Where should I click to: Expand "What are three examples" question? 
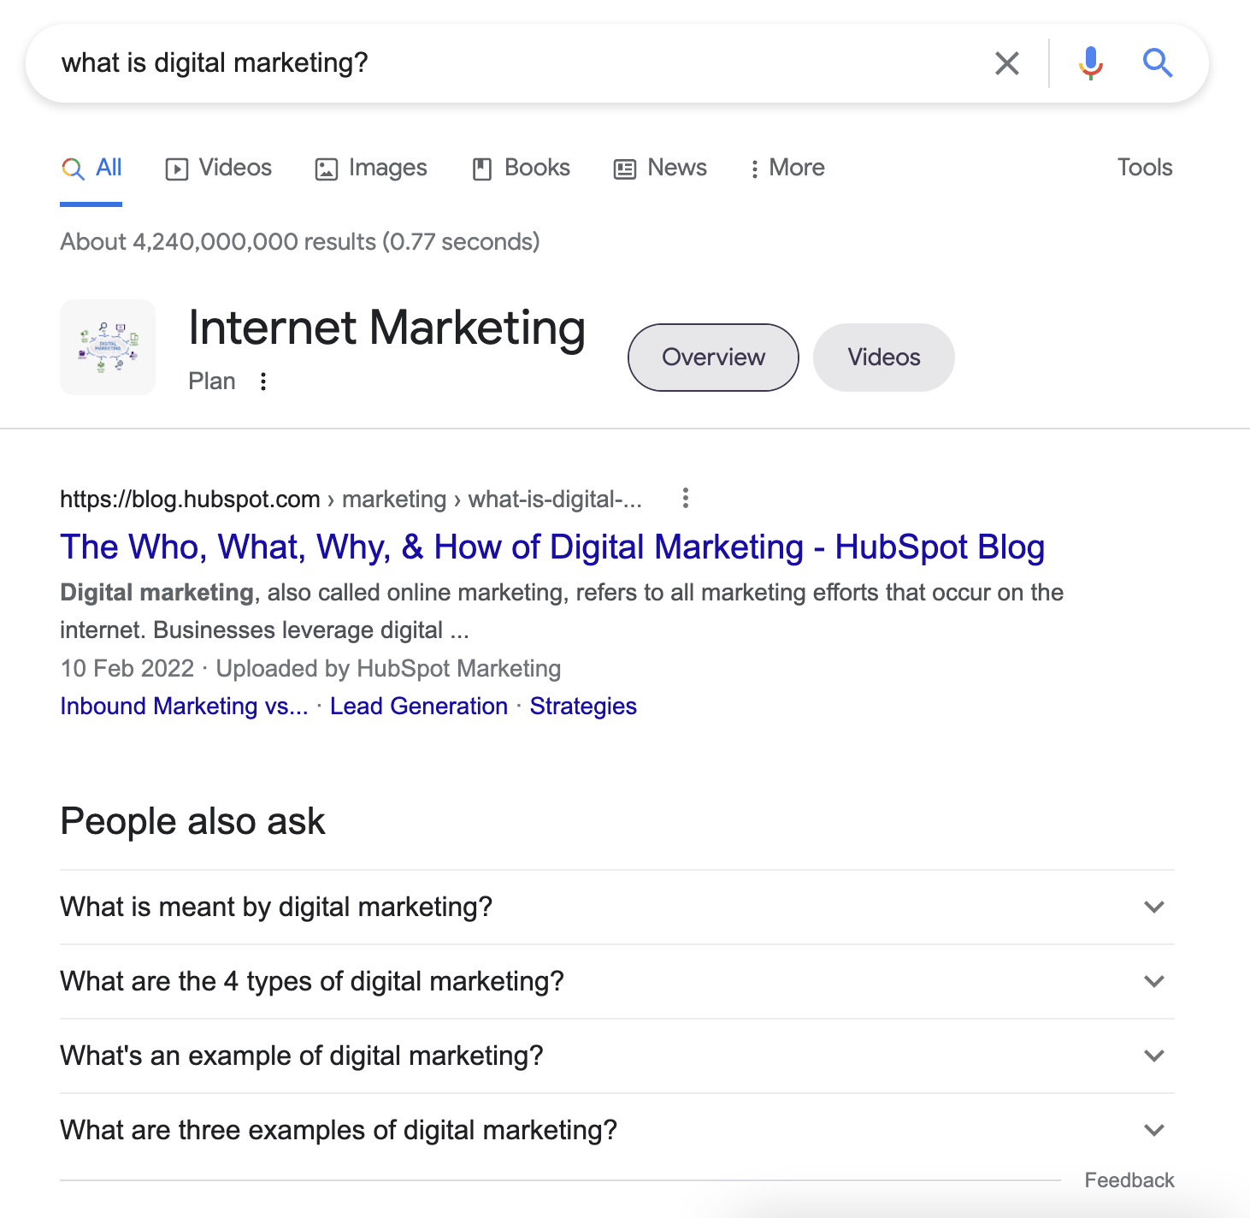click(616, 1131)
